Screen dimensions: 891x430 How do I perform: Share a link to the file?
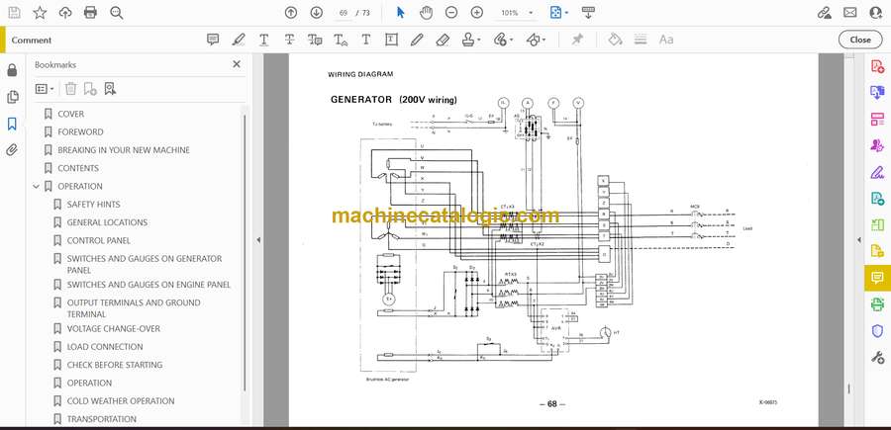pyautogui.click(x=824, y=13)
